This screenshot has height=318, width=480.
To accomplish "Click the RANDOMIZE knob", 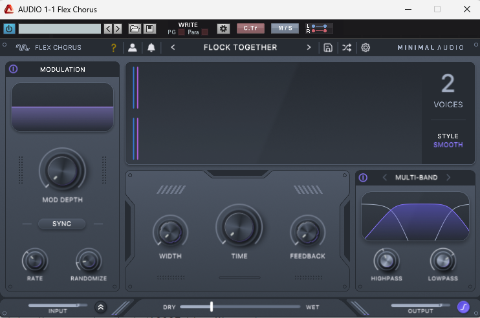I will pyautogui.click(x=89, y=261).
